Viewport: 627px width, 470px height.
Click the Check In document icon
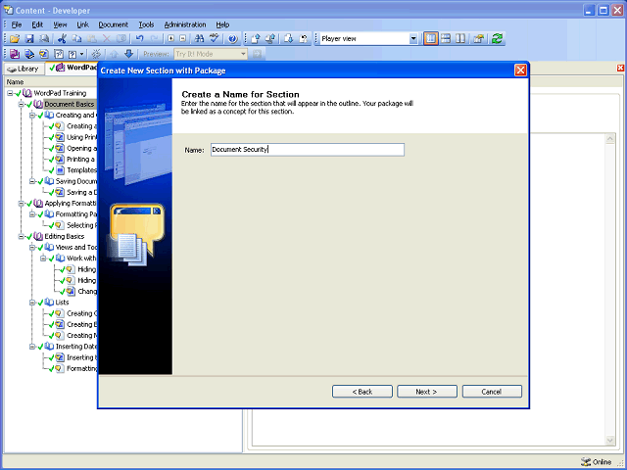[256, 39]
